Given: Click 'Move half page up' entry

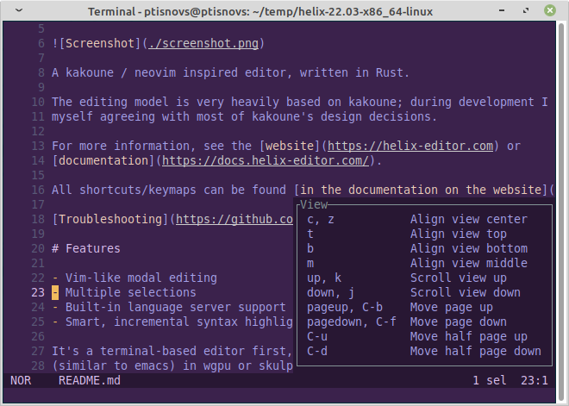Looking at the screenshot, I should (468, 337).
